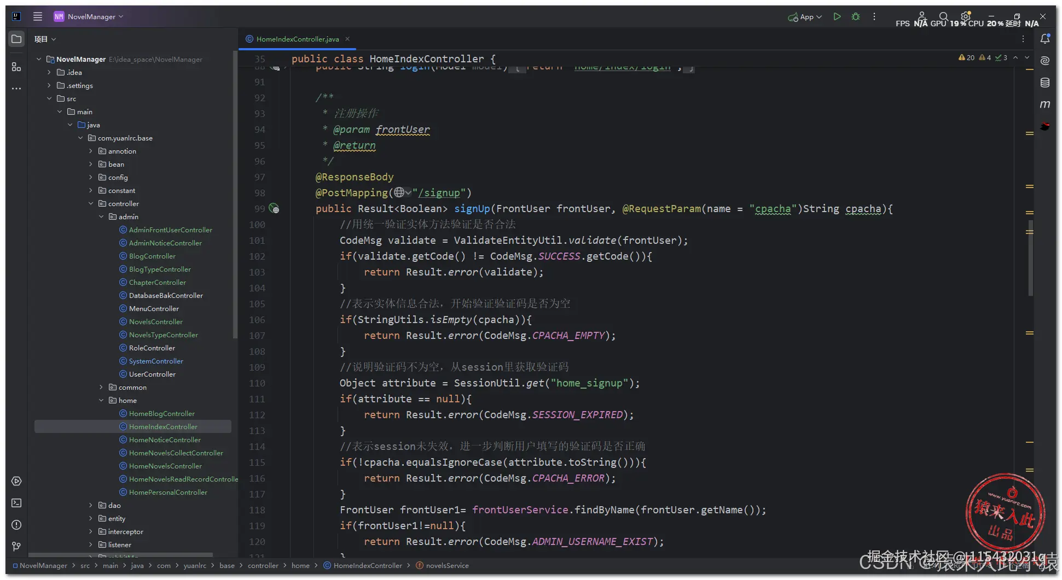Collapse the admin package
1062x580 pixels.
tap(101, 216)
